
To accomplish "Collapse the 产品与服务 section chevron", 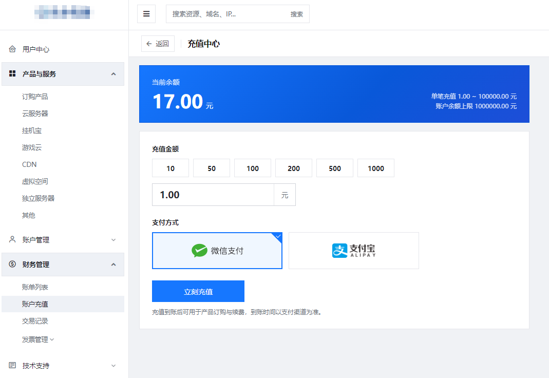I will [x=113, y=74].
